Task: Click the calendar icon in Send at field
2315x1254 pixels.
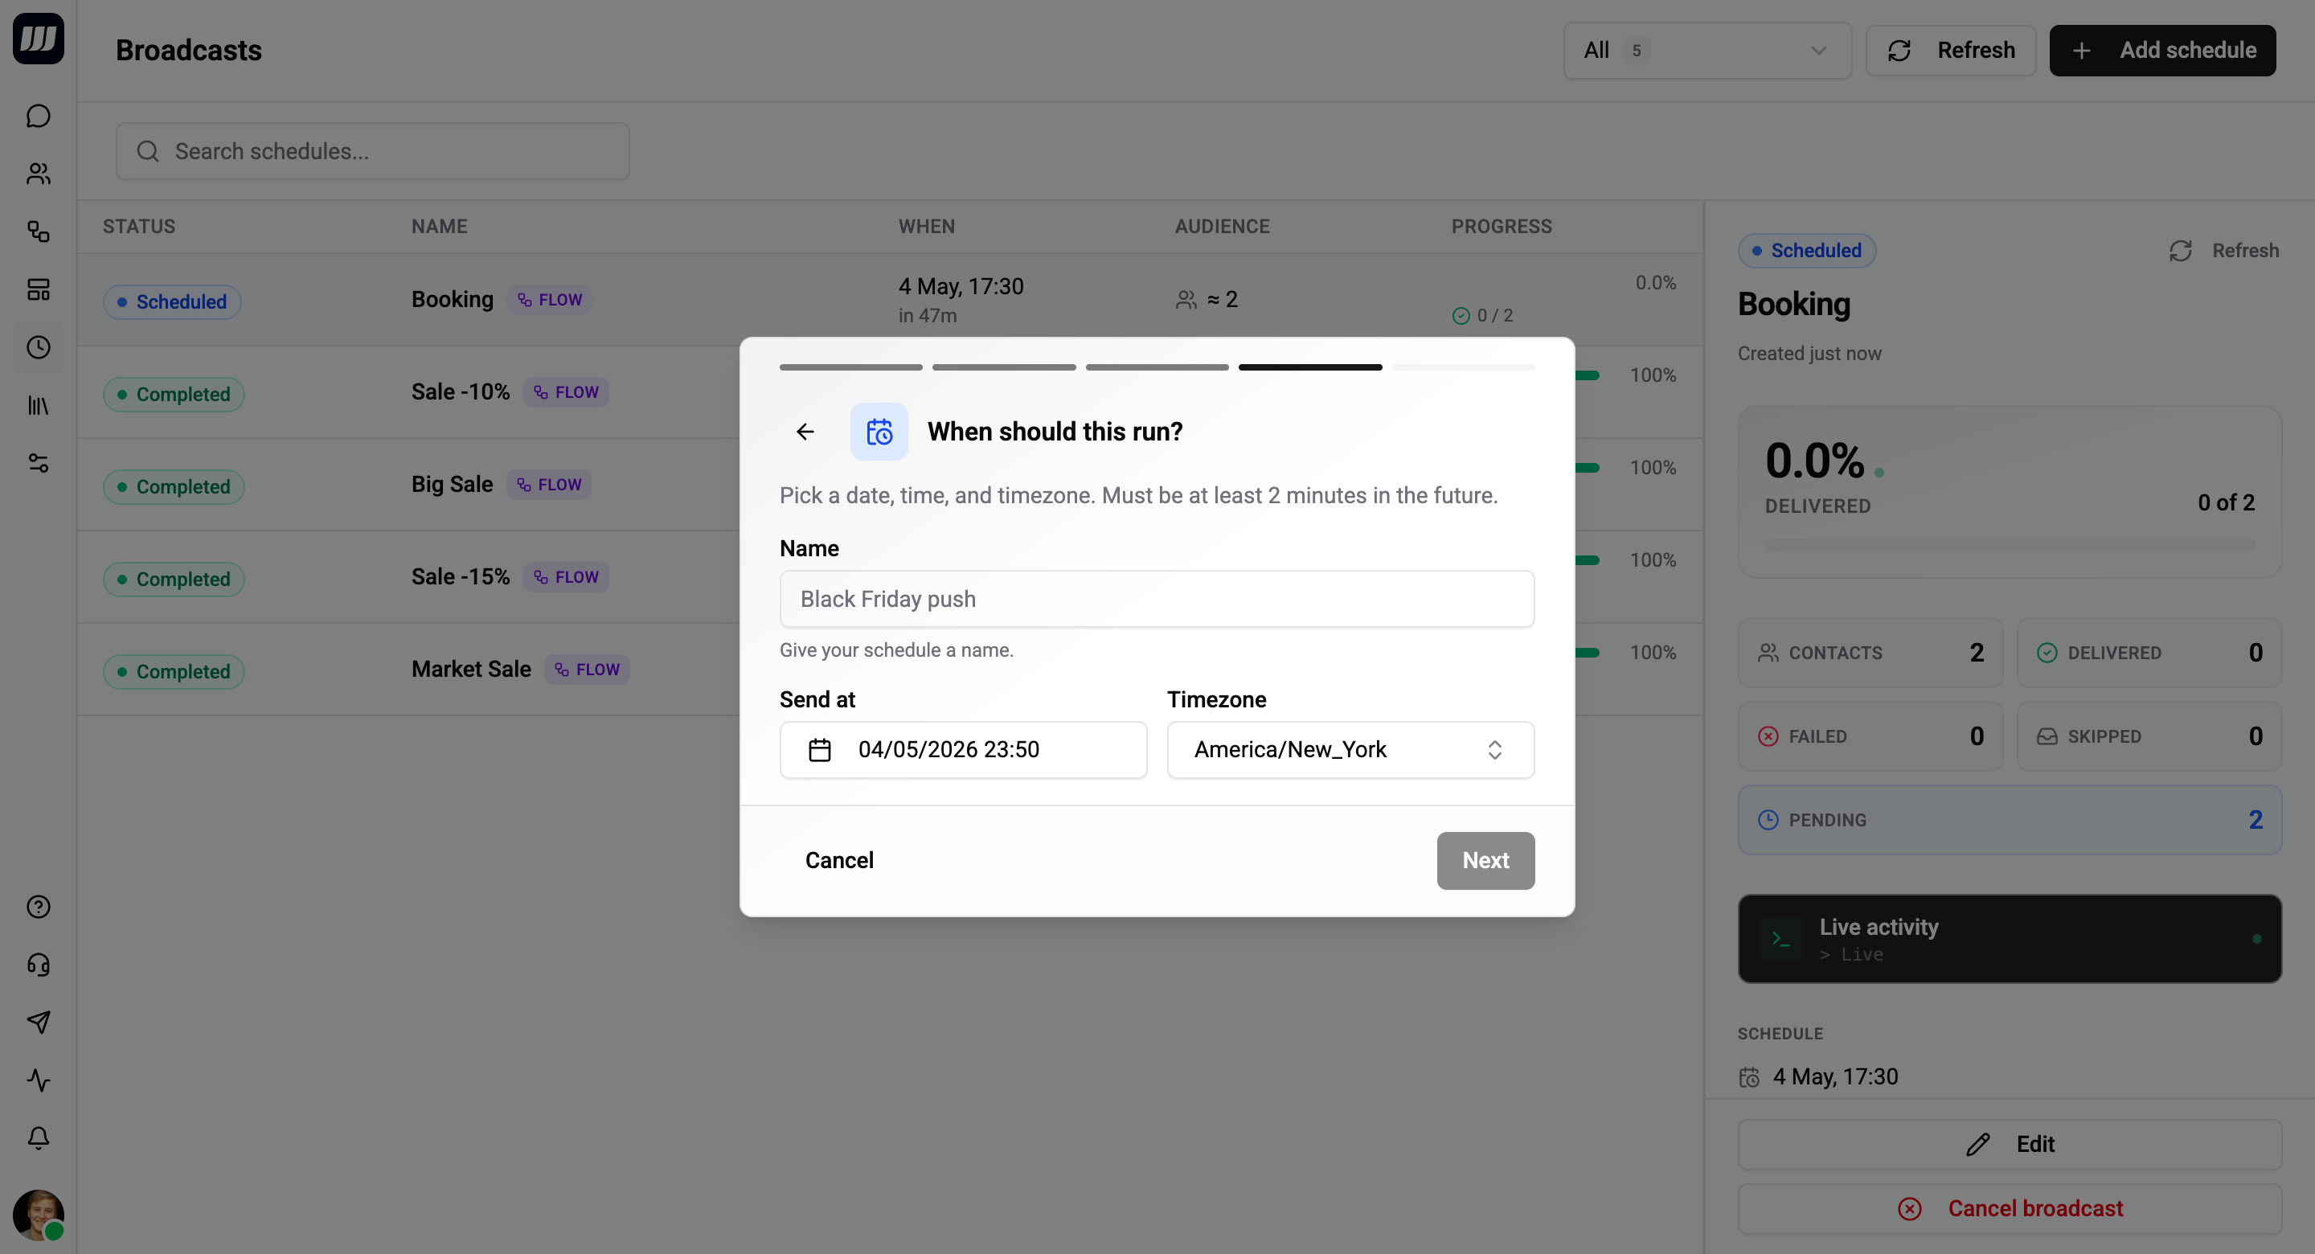Action: 820,750
